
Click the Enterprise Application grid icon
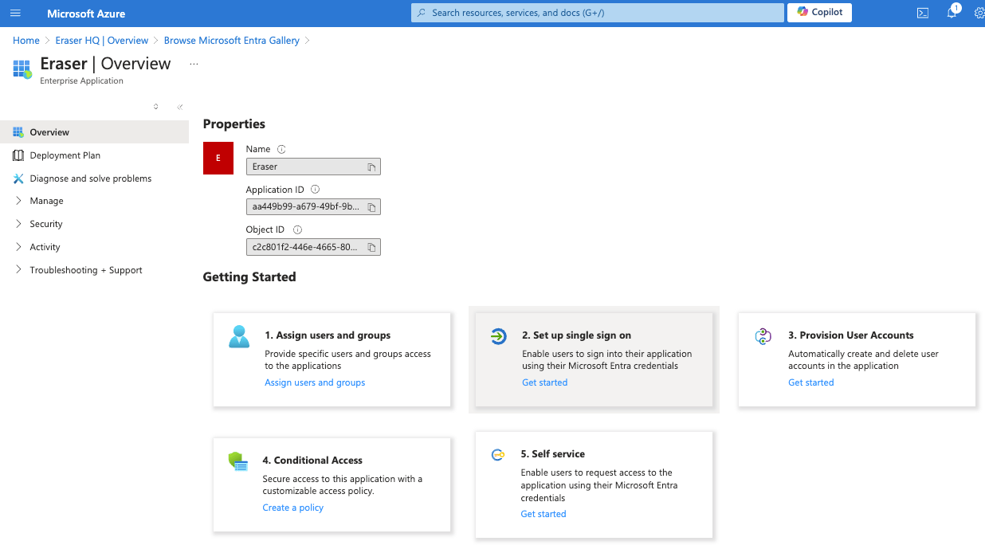pos(22,69)
